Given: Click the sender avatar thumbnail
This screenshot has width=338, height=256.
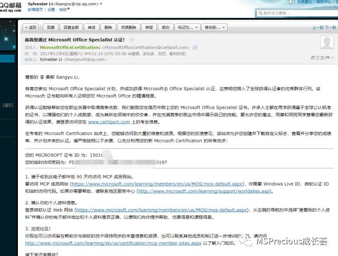Looking at the screenshot, I should click(327, 42).
